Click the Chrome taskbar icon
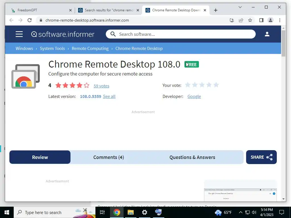The width and height of the screenshot is (291, 218). pos(117,212)
